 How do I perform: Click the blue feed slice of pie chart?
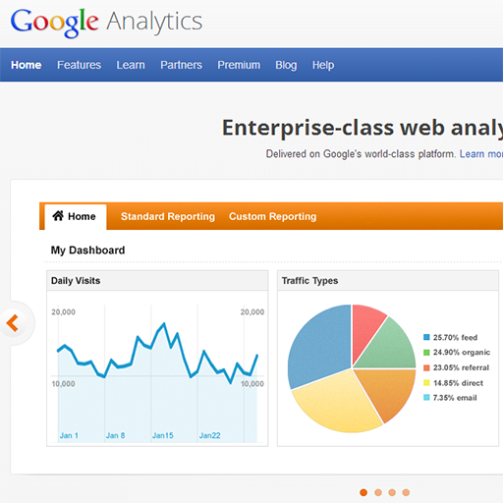point(319,344)
